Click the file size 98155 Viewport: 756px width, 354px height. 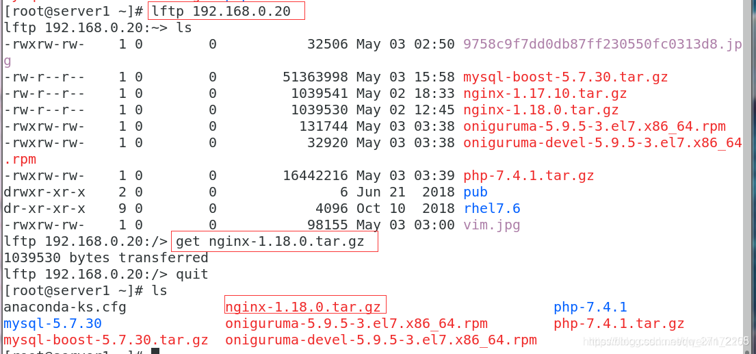[328, 225]
